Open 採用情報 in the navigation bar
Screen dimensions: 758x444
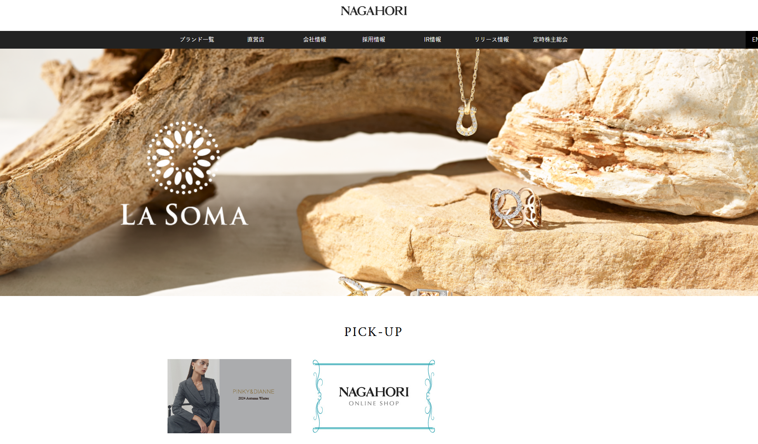(x=374, y=40)
